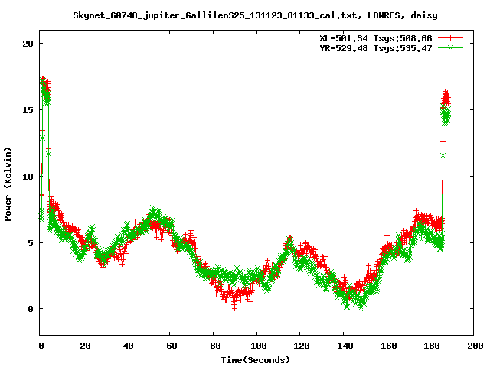Click the Time(Seconds) x-axis label
The image size is (490, 367).
255,360
